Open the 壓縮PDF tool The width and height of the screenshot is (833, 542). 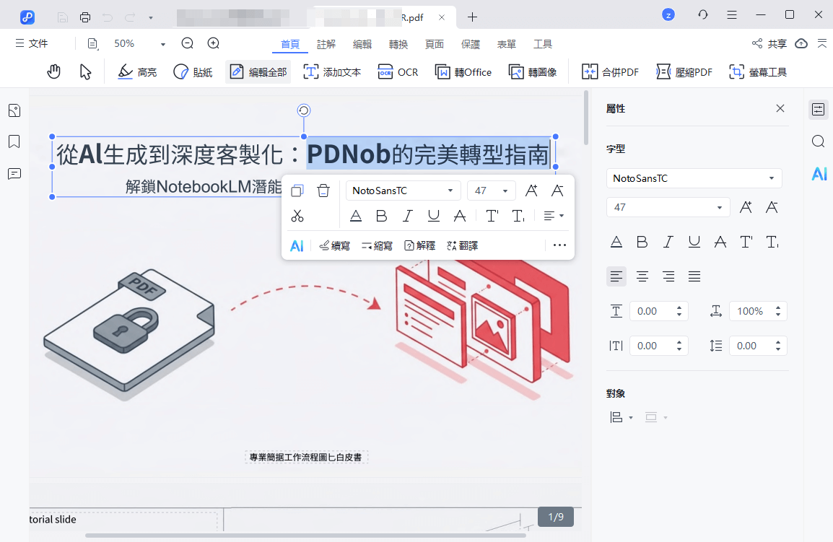[x=684, y=71]
